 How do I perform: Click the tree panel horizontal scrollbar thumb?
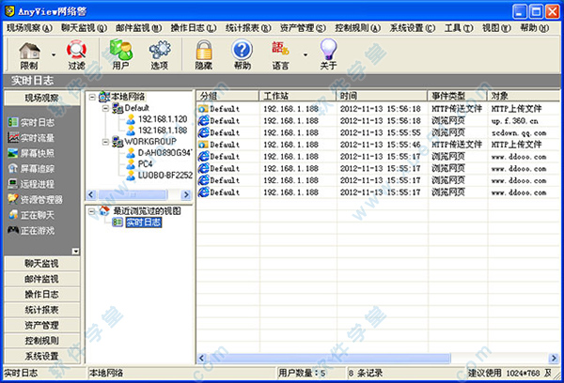[133, 194]
